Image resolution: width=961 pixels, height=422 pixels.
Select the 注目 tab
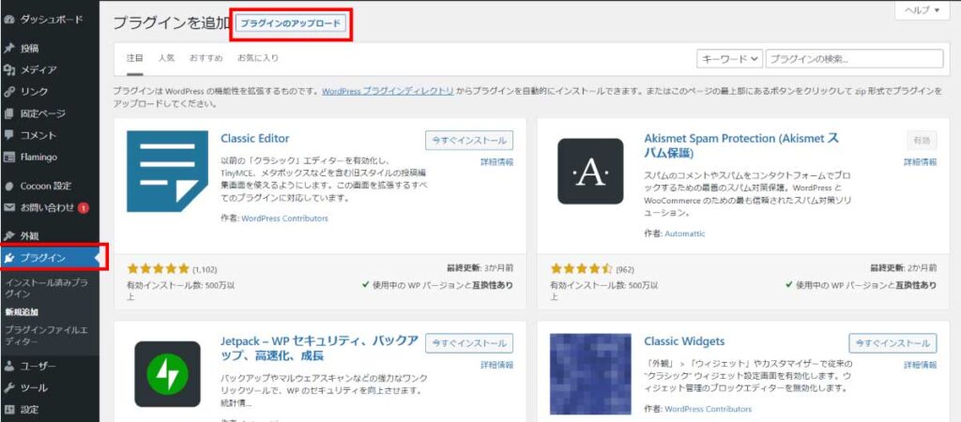tap(135, 58)
